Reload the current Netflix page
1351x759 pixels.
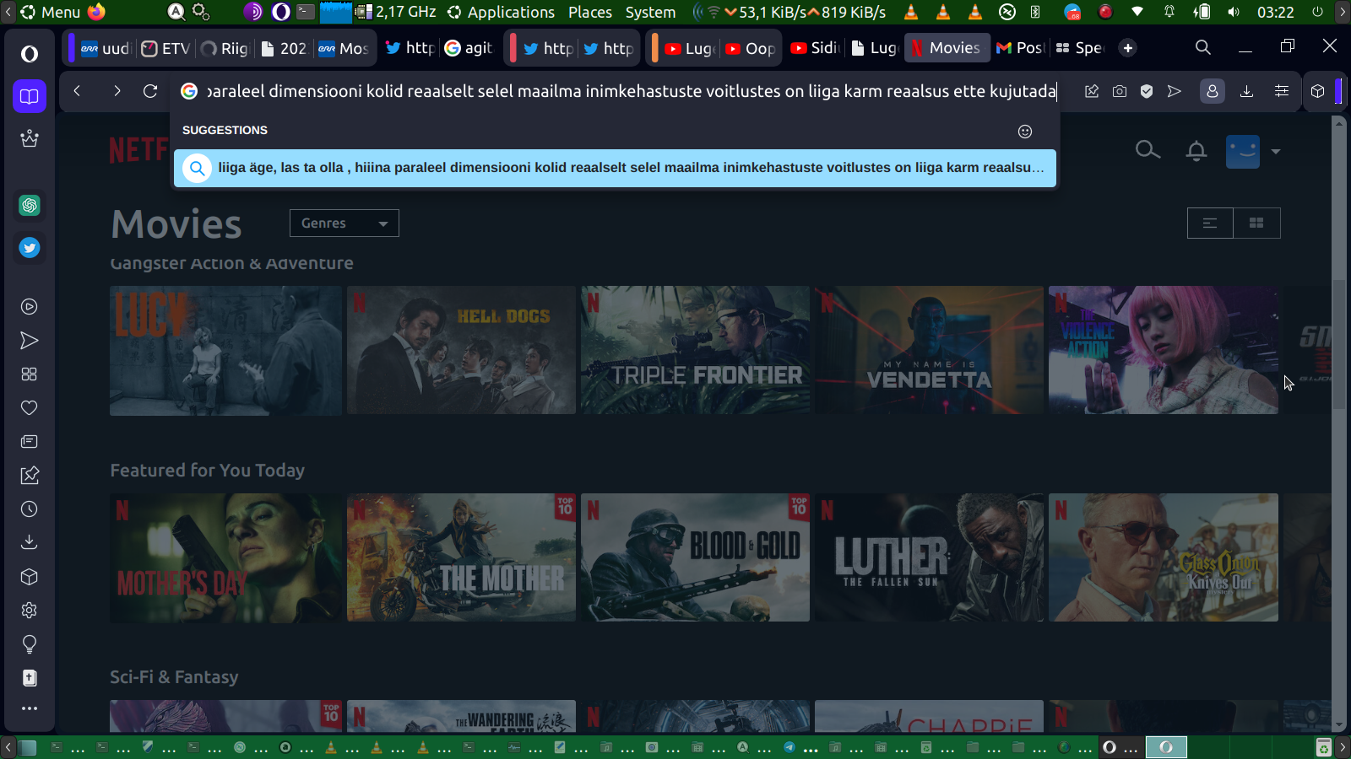coord(150,91)
